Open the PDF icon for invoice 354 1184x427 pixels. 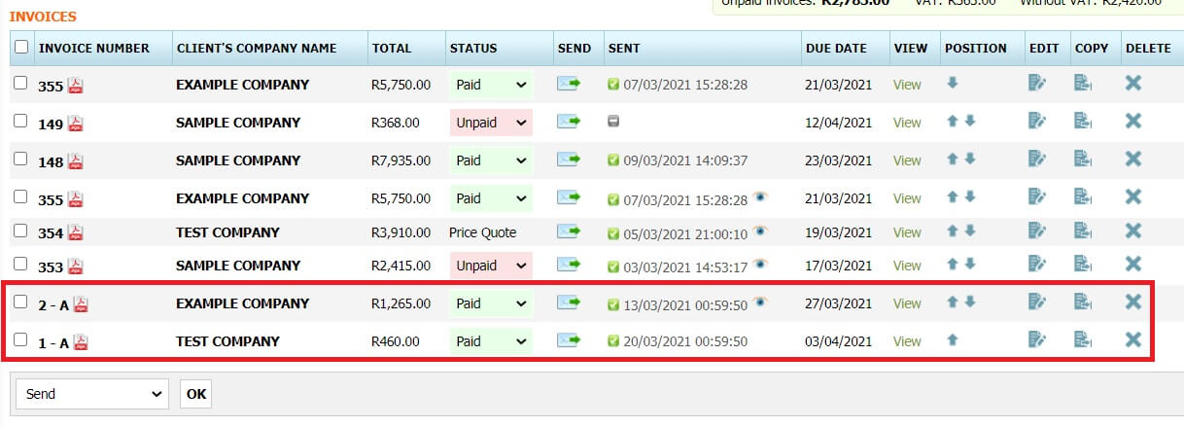(76, 233)
